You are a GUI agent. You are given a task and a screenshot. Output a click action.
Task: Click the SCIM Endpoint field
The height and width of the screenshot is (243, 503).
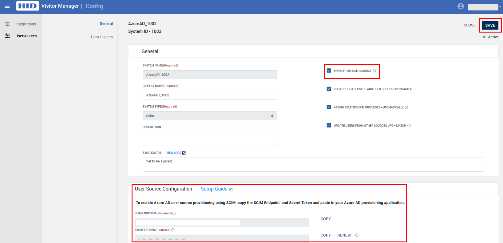[x=222, y=222]
